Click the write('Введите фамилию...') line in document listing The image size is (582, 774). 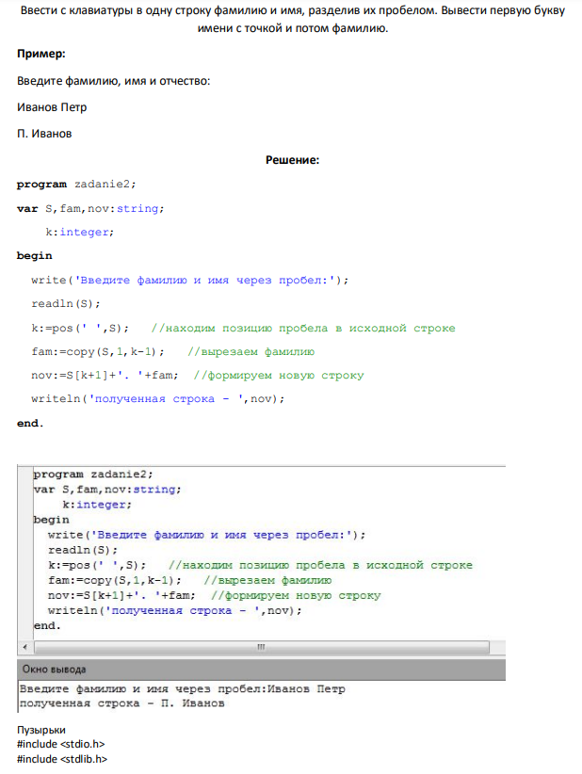[x=190, y=281]
